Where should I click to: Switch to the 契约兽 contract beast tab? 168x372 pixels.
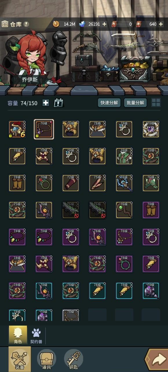click(36, 335)
